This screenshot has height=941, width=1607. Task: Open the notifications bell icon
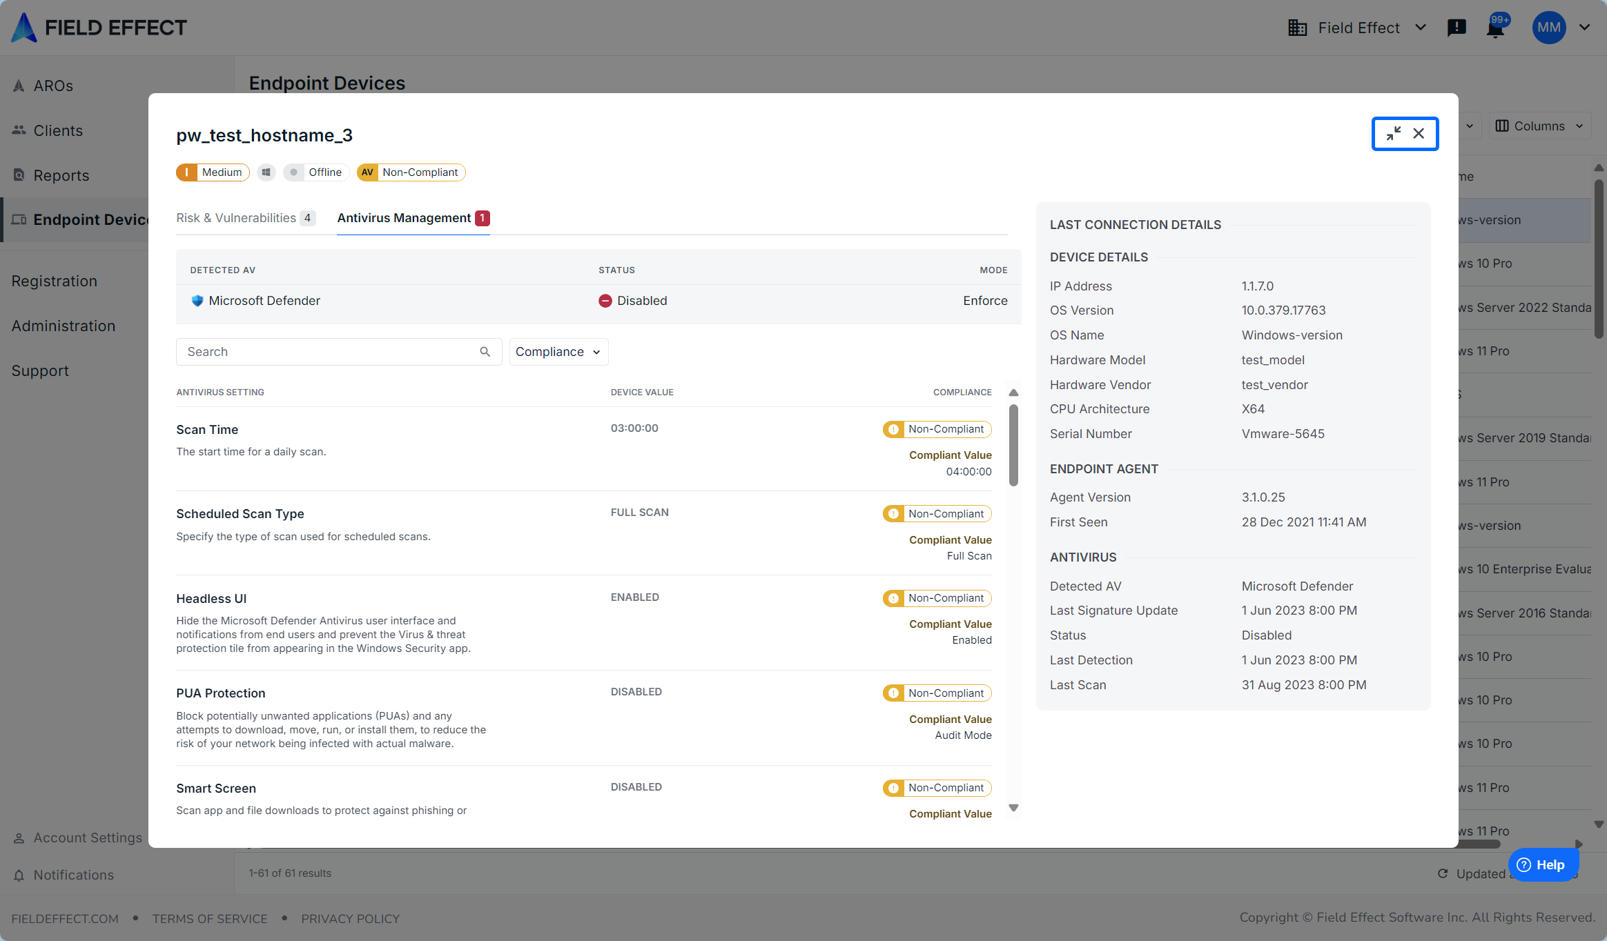click(1495, 28)
